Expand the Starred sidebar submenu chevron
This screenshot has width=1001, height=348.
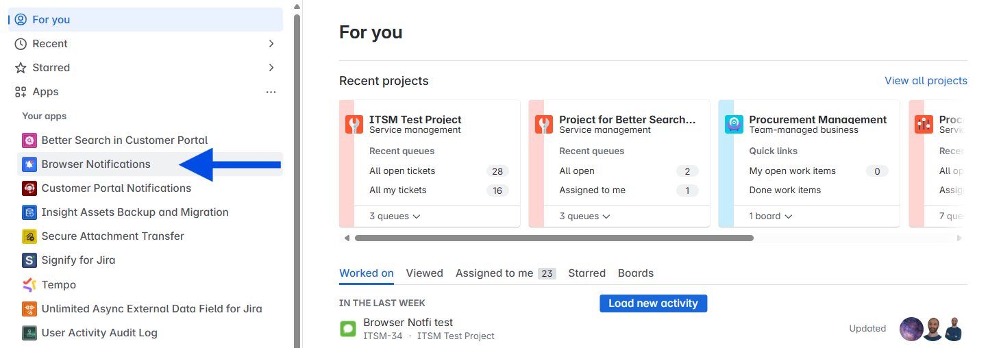271,68
